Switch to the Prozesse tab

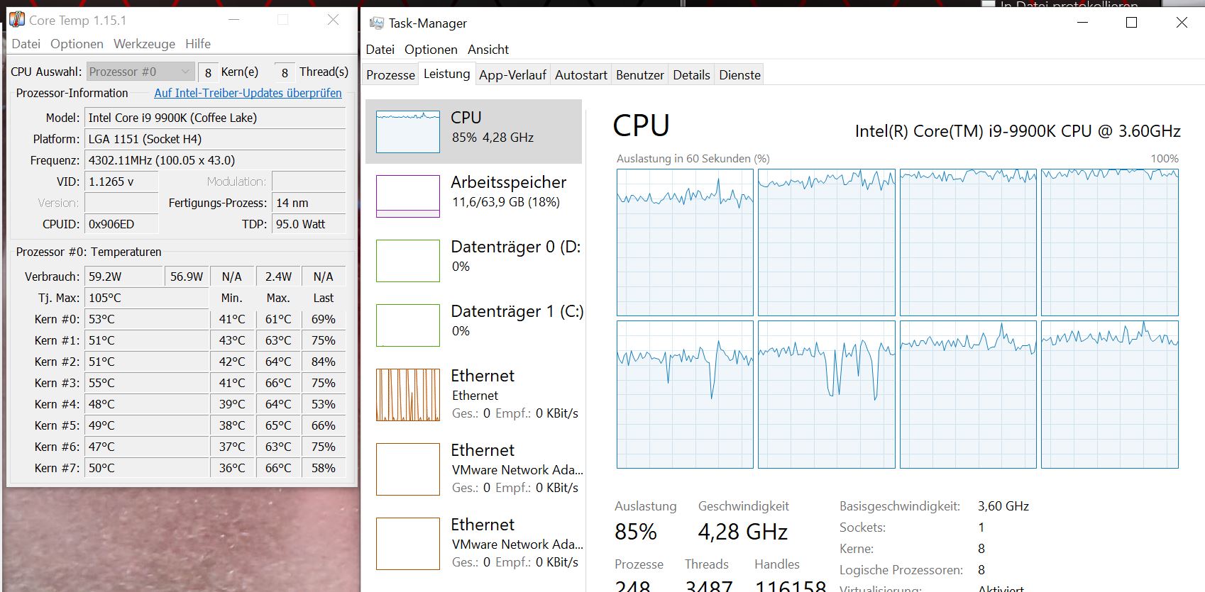pyautogui.click(x=390, y=74)
